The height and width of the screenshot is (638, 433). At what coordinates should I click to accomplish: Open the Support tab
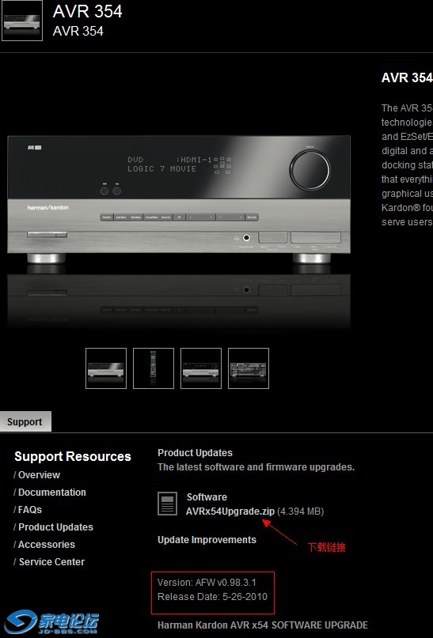tap(25, 421)
